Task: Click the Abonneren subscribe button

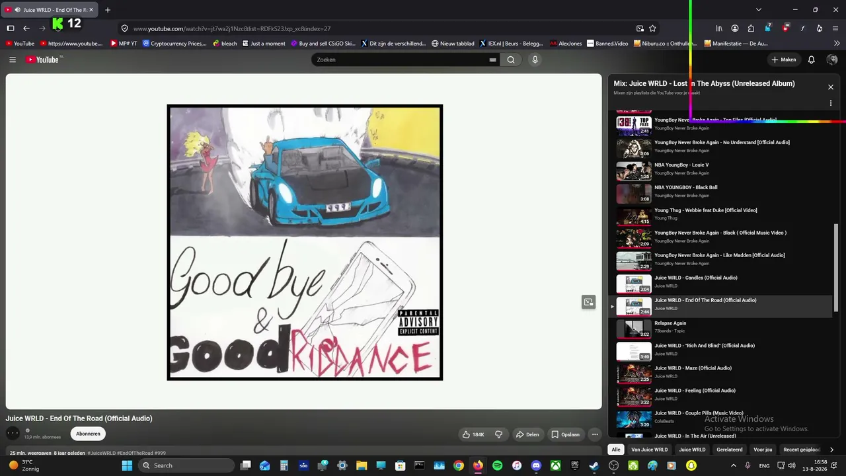Action: 88,434
